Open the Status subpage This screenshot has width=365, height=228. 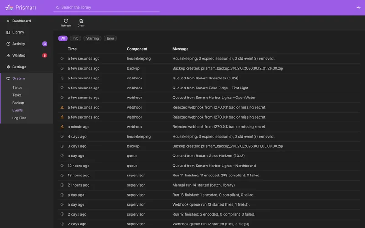tap(17, 88)
